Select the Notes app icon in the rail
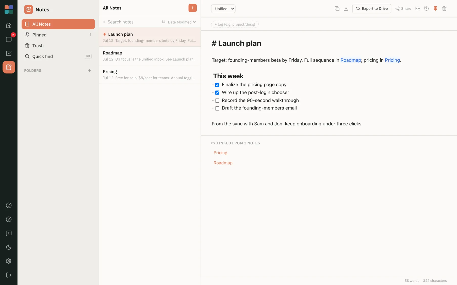Image resolution: width=457 pixels, height=285 pixels. (9, 67)
